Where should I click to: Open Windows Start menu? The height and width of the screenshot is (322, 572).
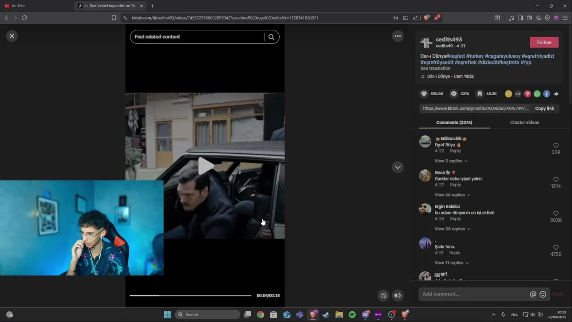[x=168, y=314]
